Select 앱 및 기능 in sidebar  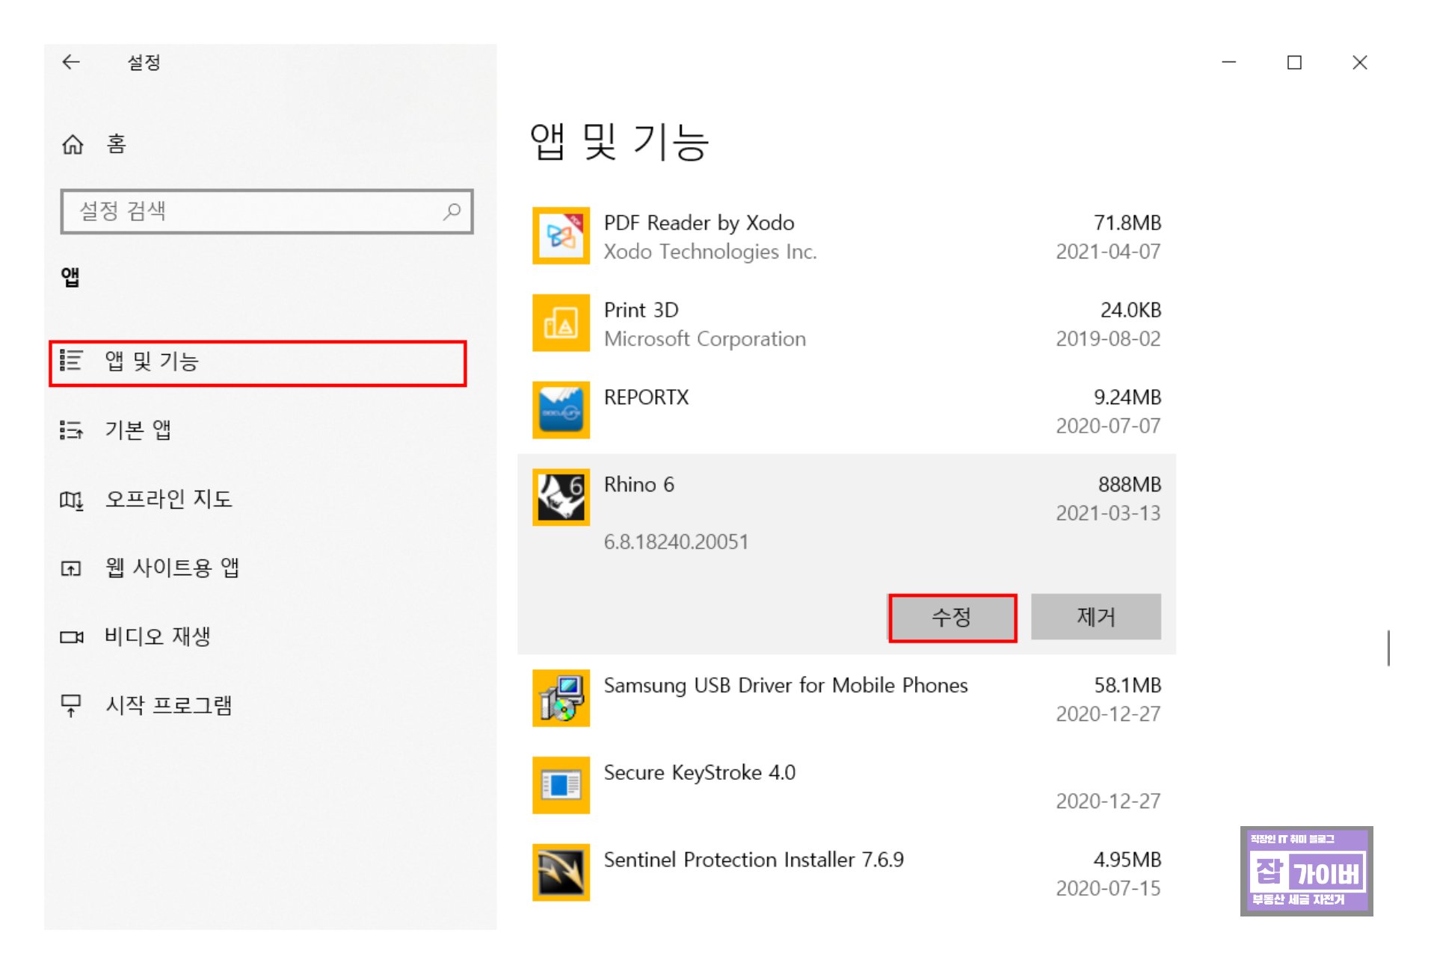coord(258,363)
